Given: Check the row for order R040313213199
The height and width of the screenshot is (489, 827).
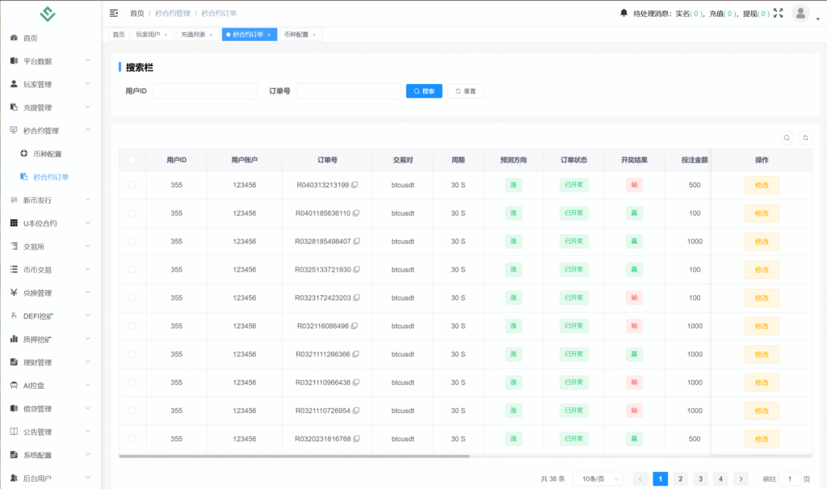Looking at the screenshot, I should (x=132, y=185).
